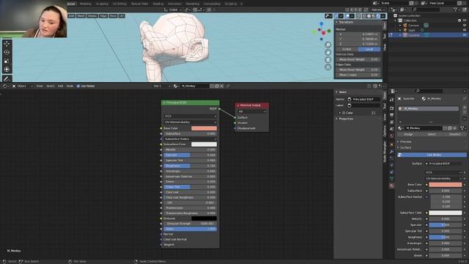The width and height of the screenshot is (469, 264).
Task: Toggle X-ray view in viewport header
Action: [x=358, y=16]
